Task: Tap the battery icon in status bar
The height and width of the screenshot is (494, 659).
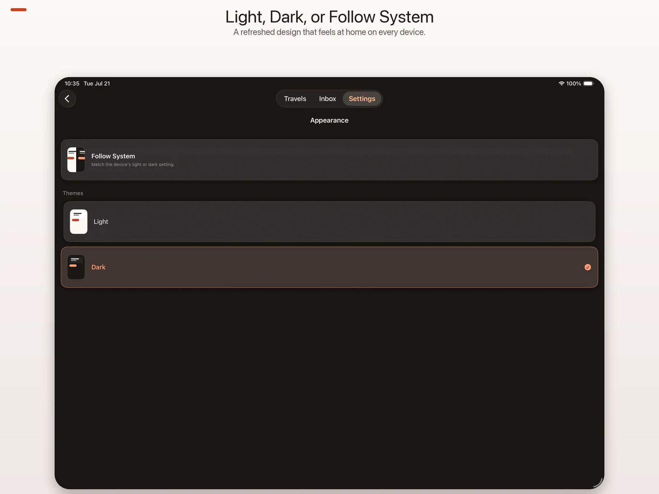Action: tap(589, 84)
